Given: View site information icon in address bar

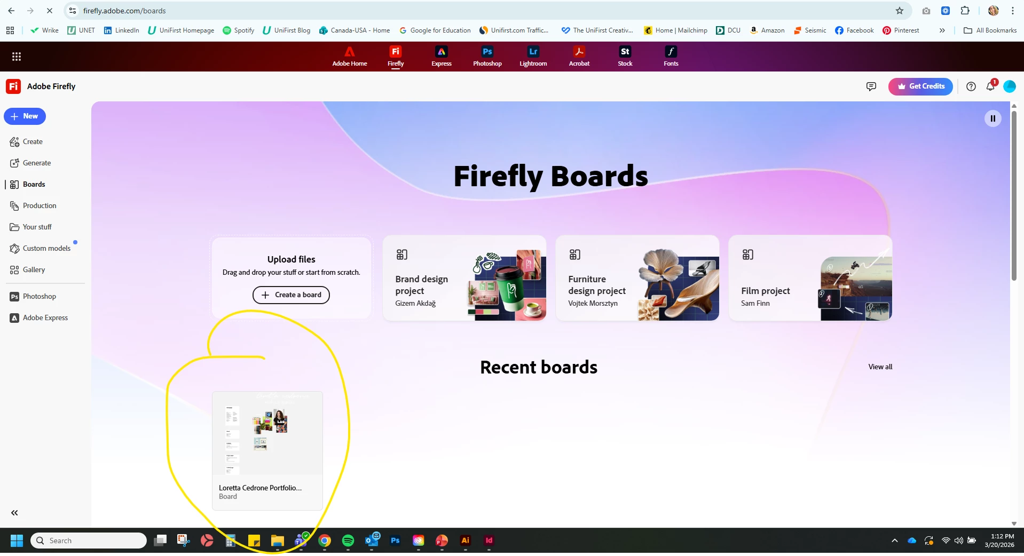Looking at the screenshot, I should point(73,11).
